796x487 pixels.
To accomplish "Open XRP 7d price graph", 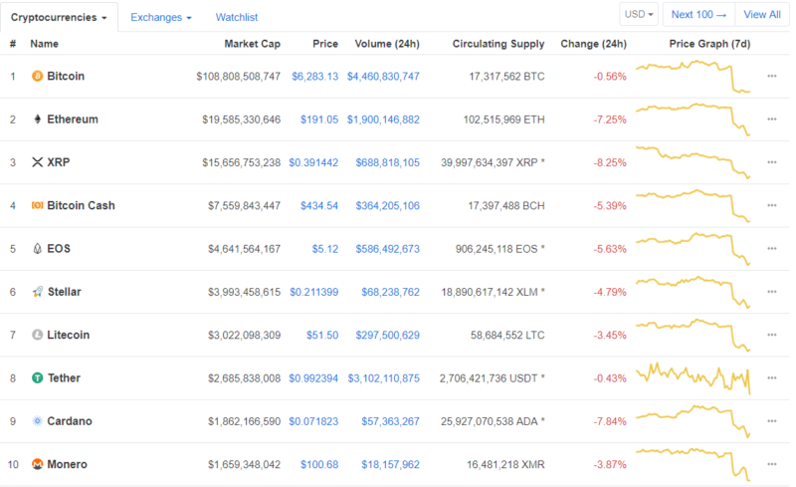I will [x=693, y=162].
